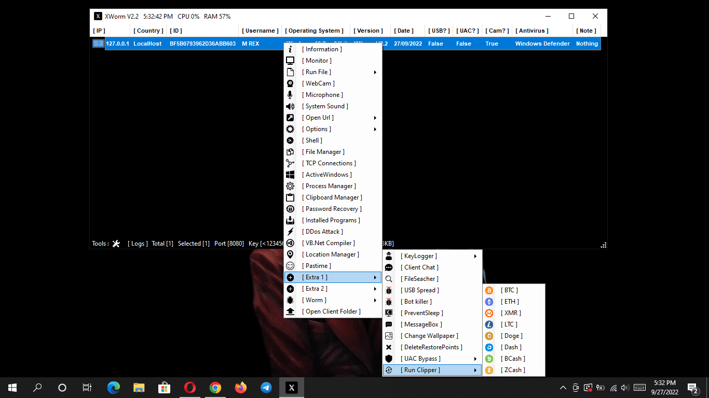Launch the File Manager

point(323,151)
